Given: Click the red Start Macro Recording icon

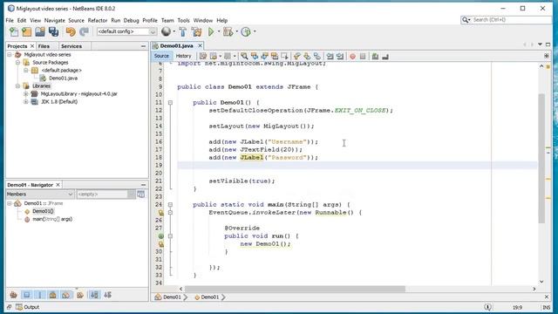Looking at the screenshot, I should tap(352, 56).
